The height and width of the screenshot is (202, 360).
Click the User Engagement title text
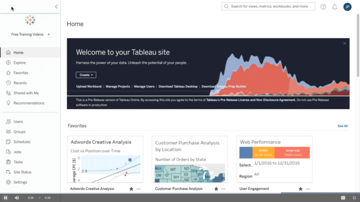click(254, 189)
